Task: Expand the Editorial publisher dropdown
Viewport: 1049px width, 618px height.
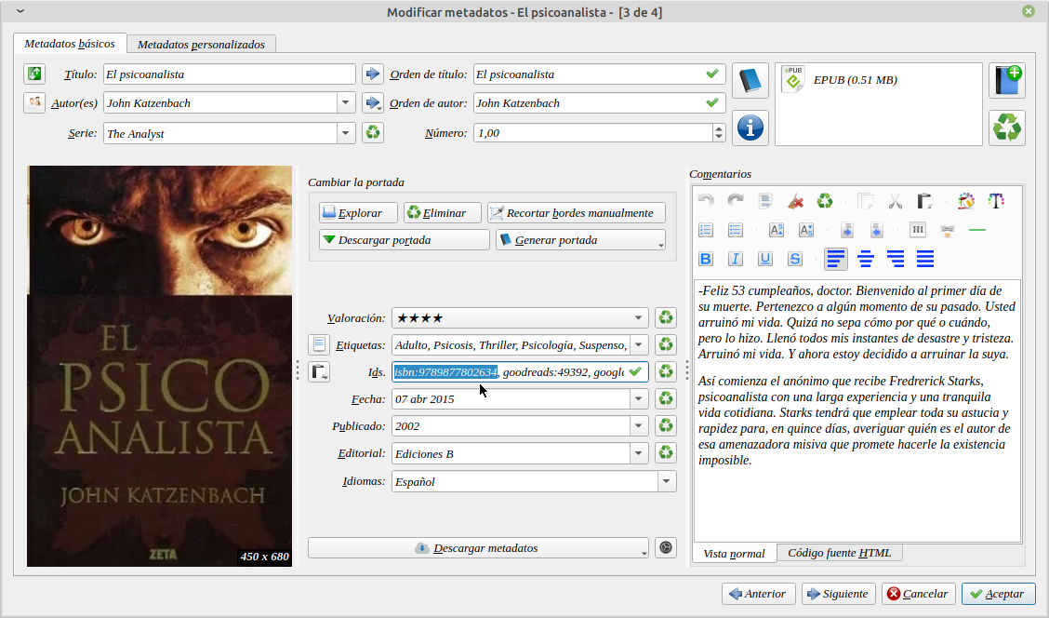Action: [639, 454]
